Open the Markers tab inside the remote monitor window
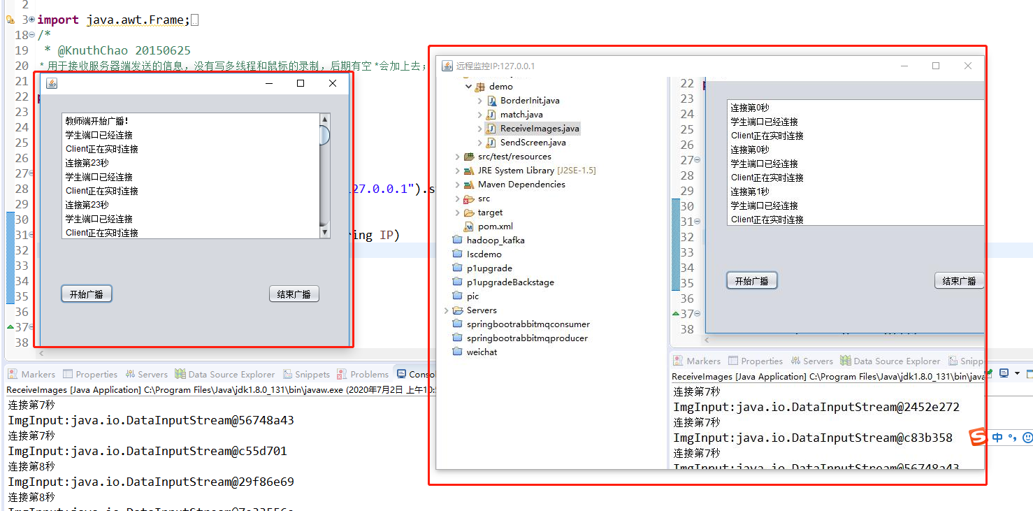 [697, 361]
